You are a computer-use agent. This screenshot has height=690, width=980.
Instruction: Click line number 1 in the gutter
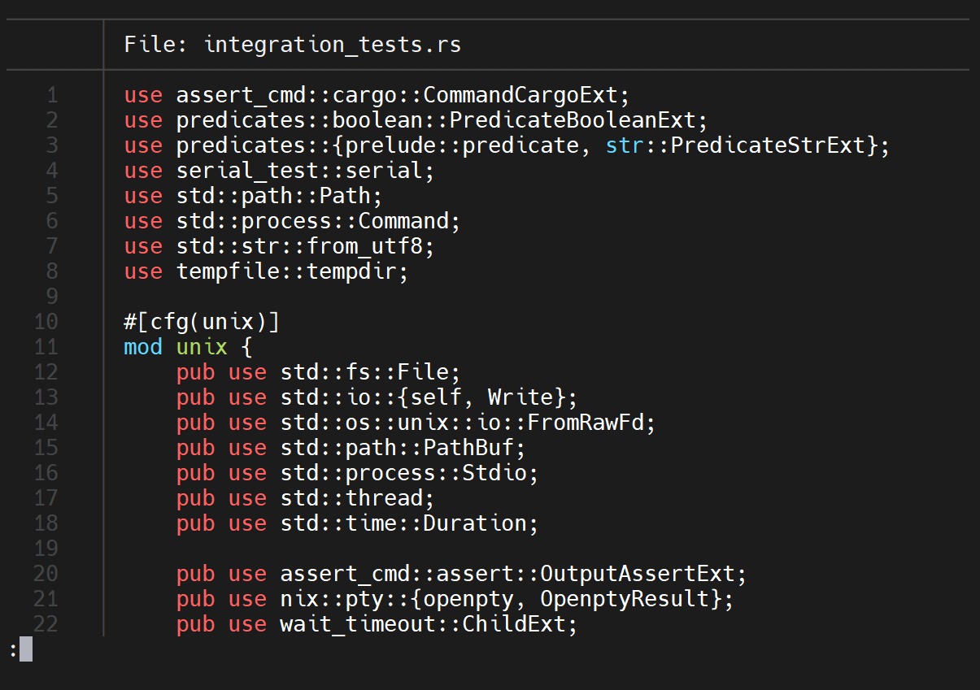[x=52, y=95]
